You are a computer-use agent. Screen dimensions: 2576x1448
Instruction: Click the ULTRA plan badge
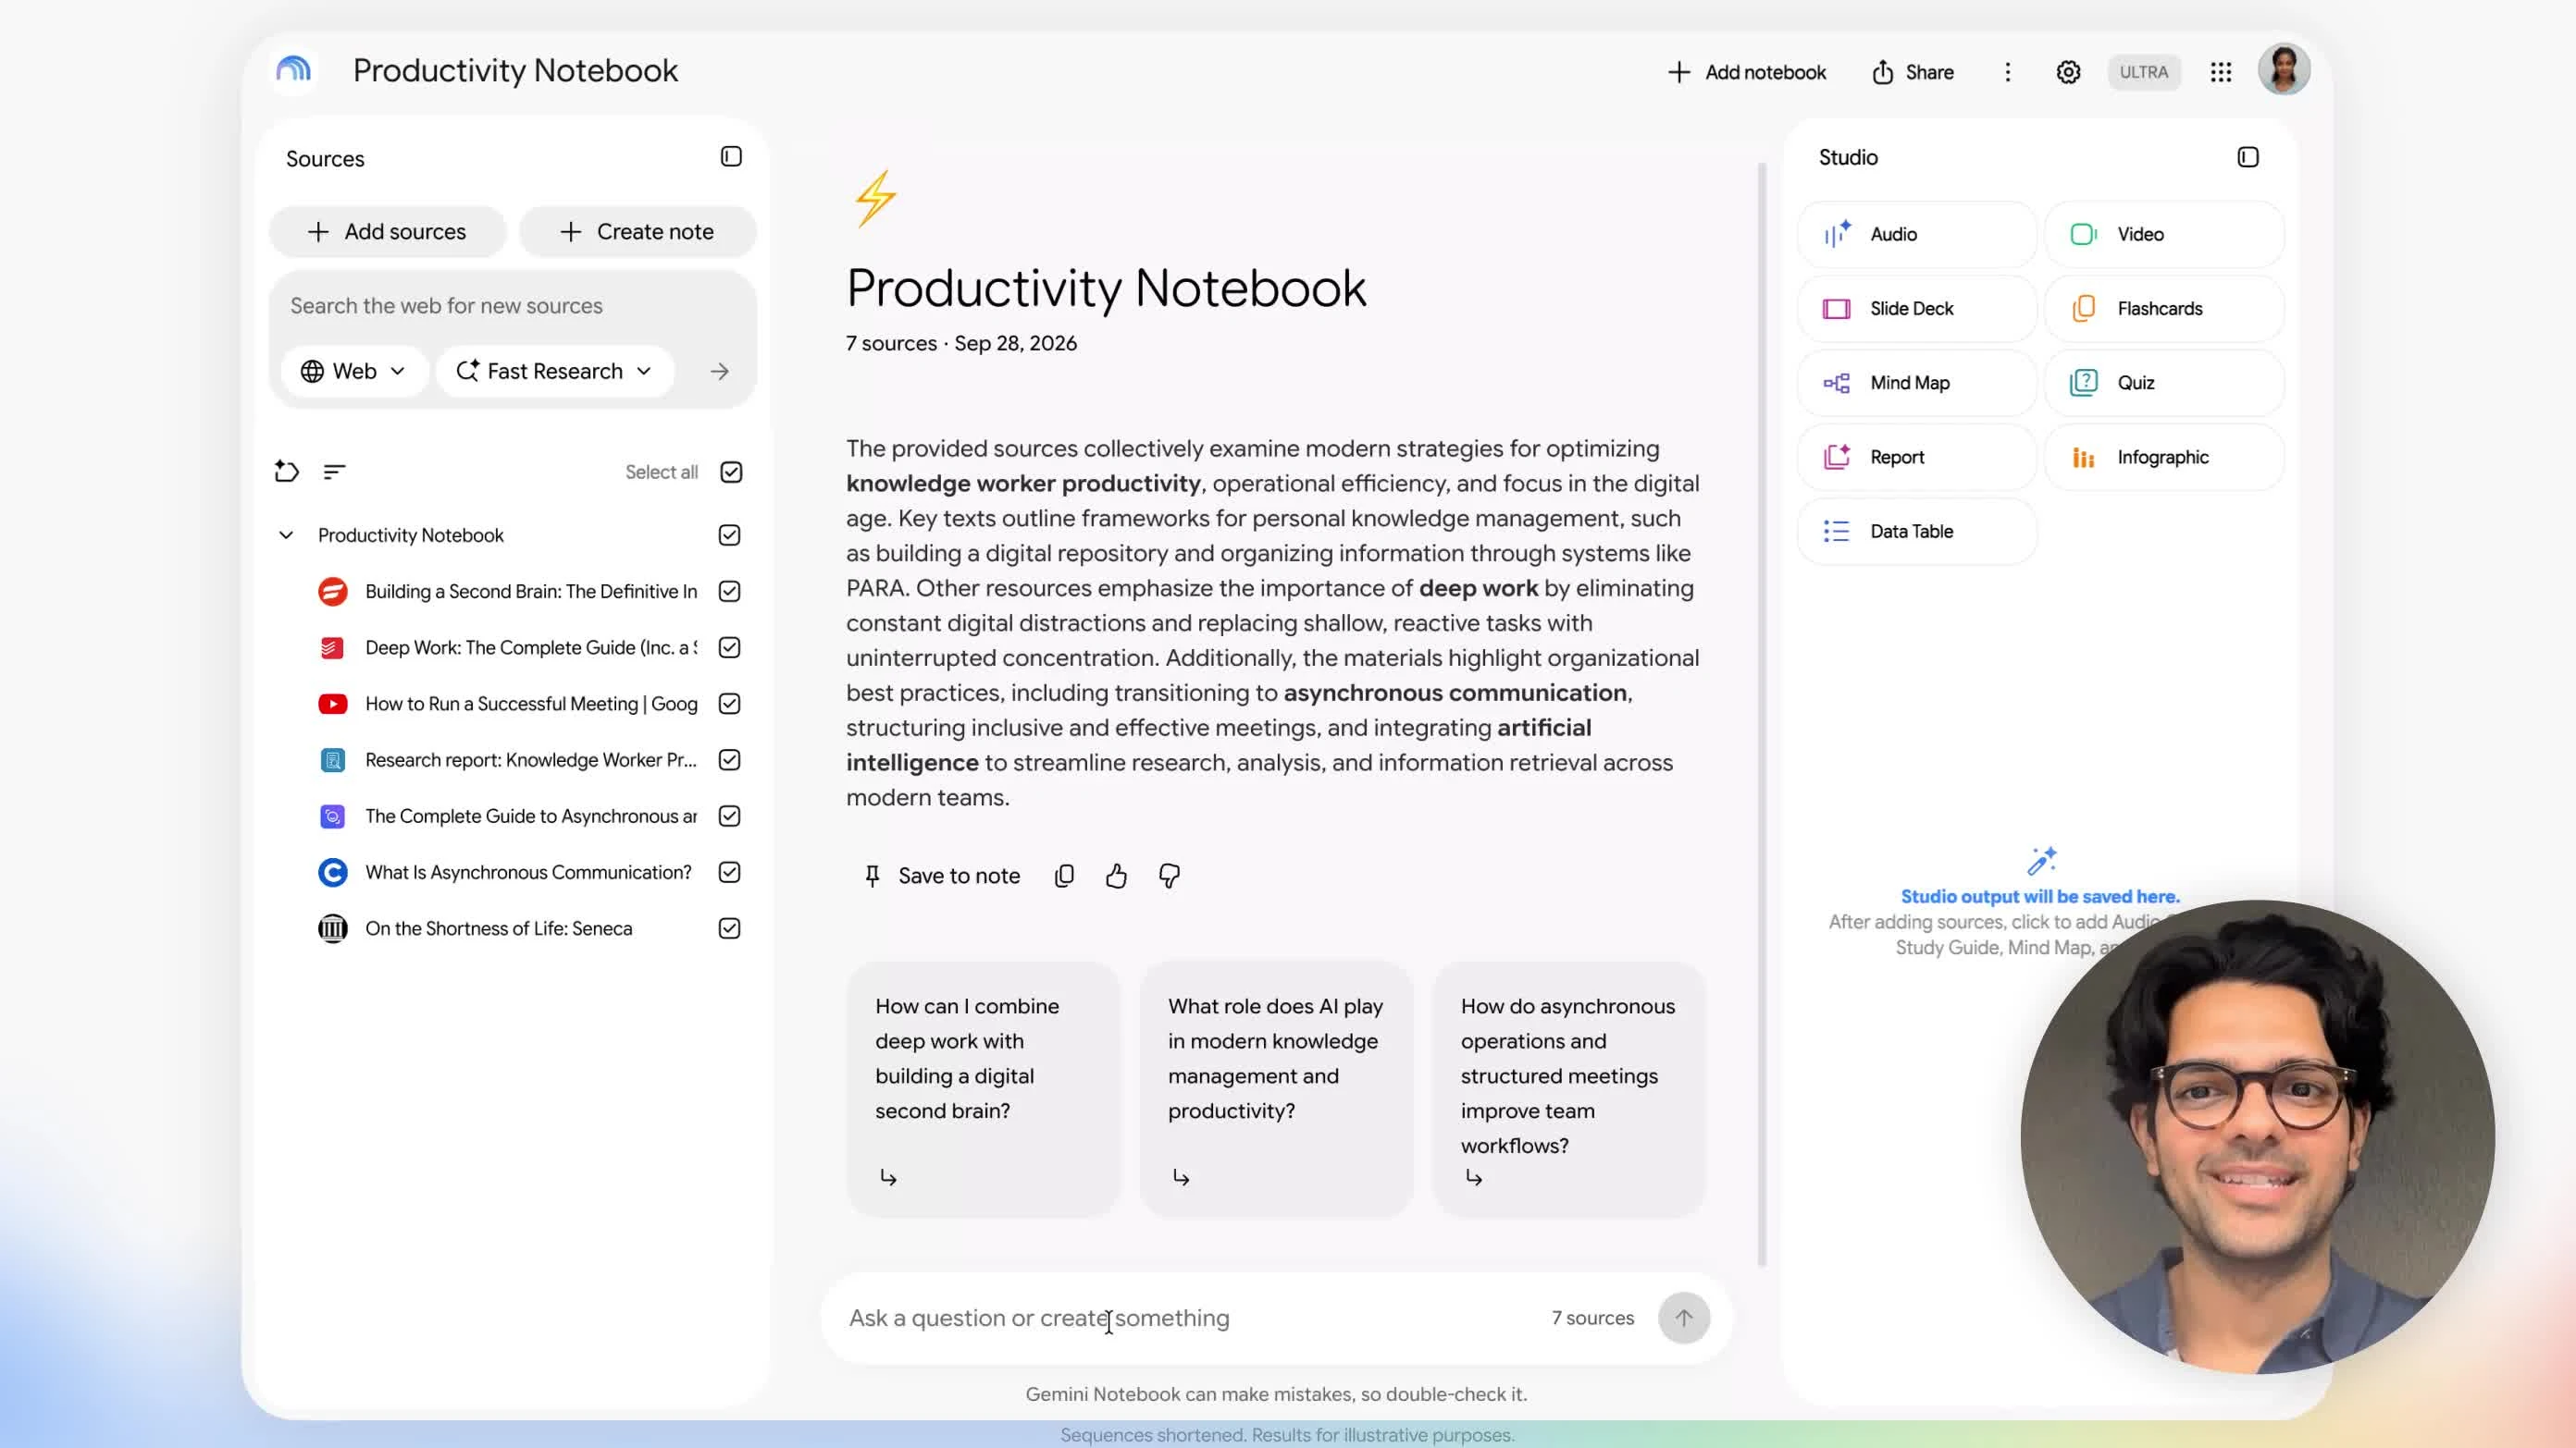click(2143, 72)
